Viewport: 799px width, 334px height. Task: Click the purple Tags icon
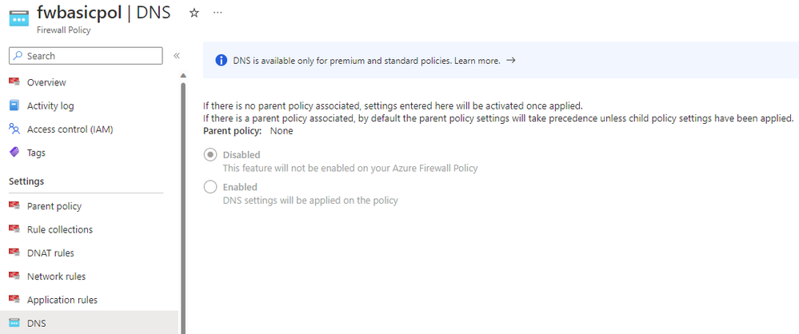(14, 153)
